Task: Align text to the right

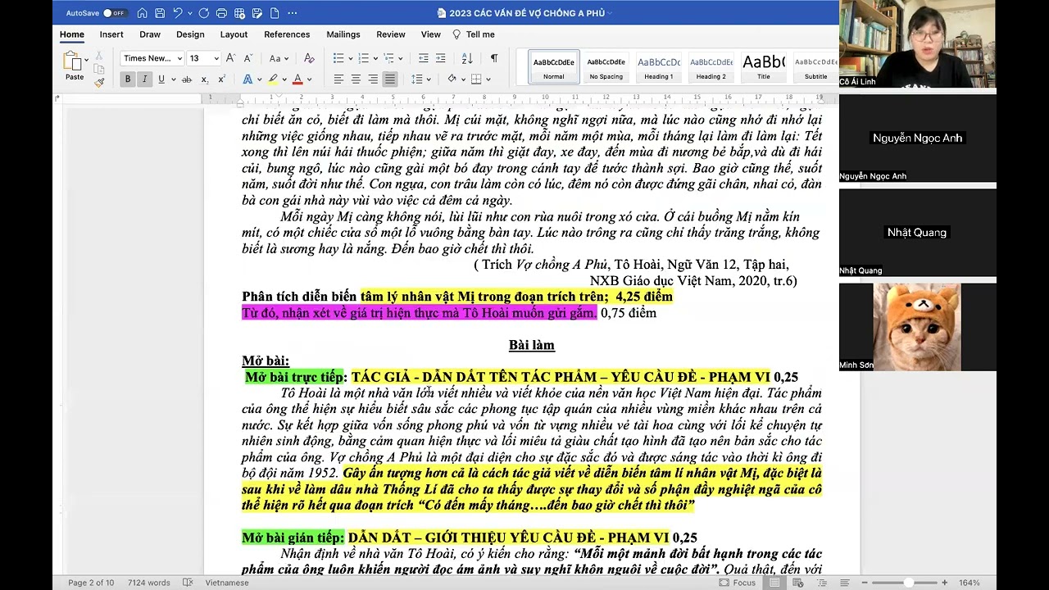Action: (373, 79)
